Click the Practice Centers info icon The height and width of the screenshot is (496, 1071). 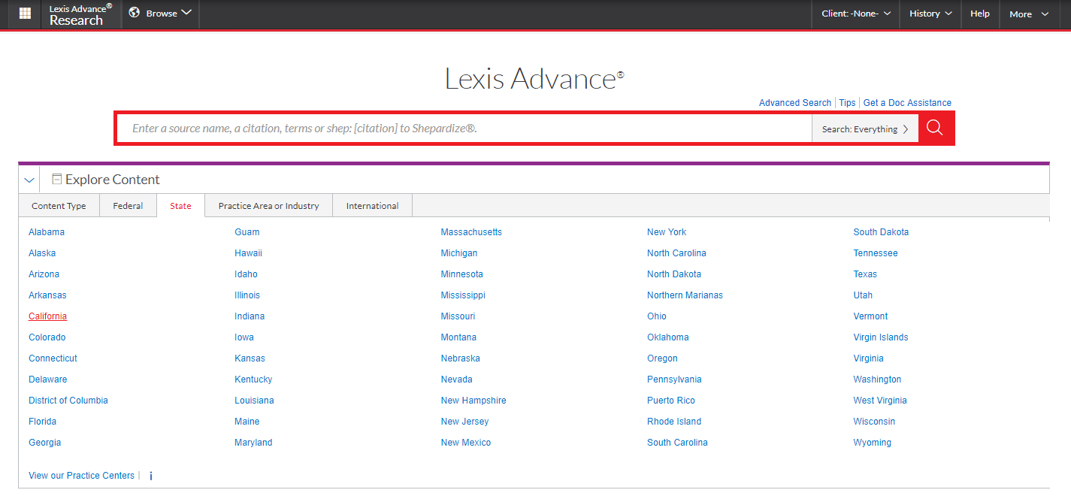[x=151, y=476]
